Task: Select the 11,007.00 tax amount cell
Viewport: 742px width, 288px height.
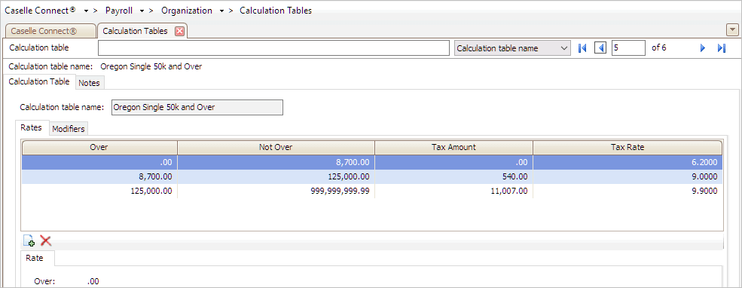Action: point(453,191)
